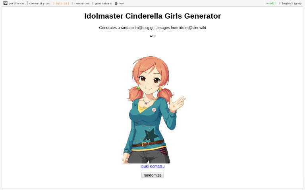The width and height of the screenshot is (305, 190).
Task: Open the community menu item
Action: 37,4
